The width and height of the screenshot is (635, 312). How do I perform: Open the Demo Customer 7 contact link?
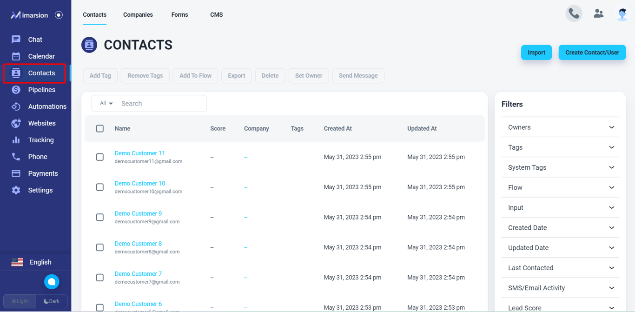click(x=138, y=274)
